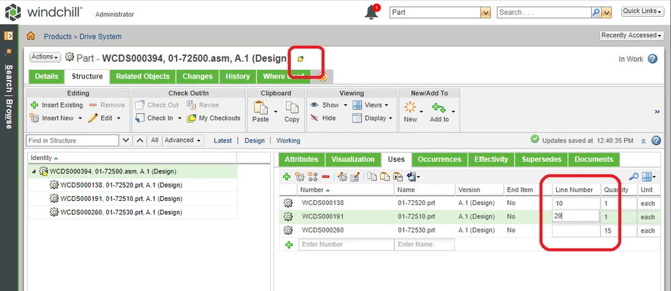Click the paste special icon in Uses toolbar
Screen dimensions: 671x291
(x=398, y=176)
